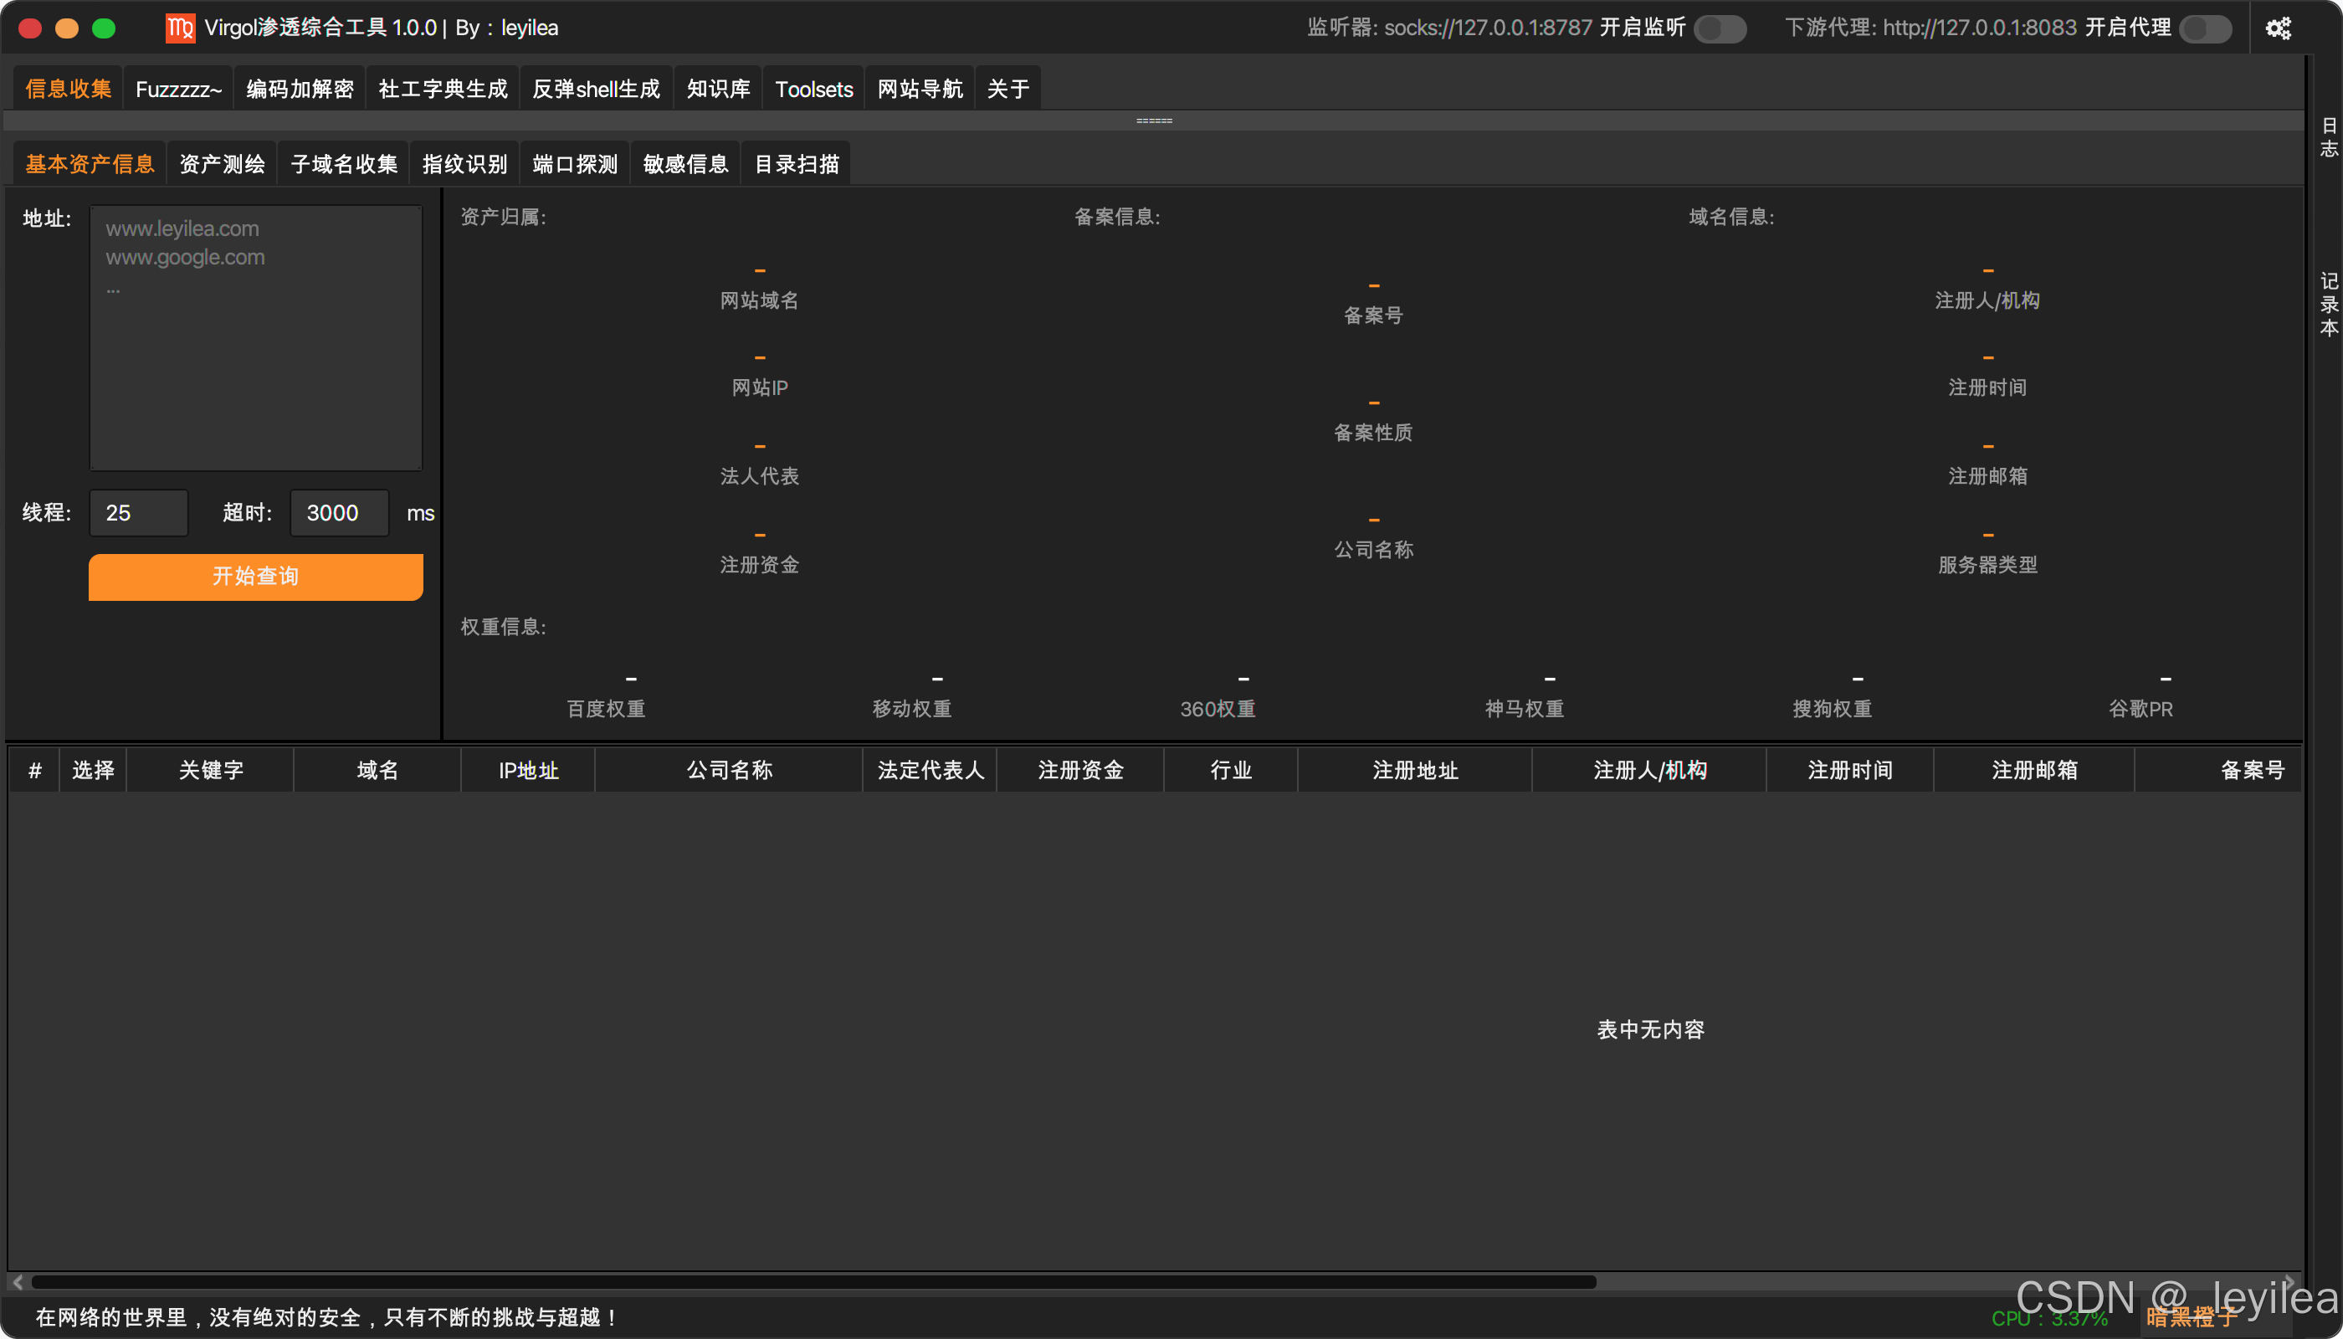2343x1339 pixels.
Task: Select the 子域名收集 sub-tab
Action: coord(344,165)
